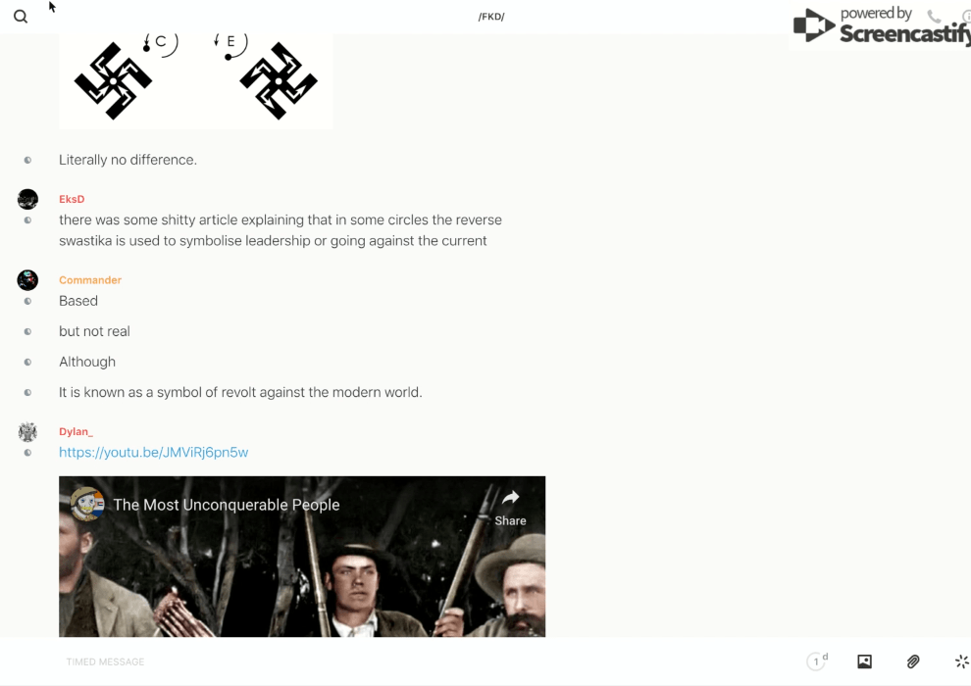Open the /FKD/ conversation title
Image resolution: width=971 pixels, height=686 pixels.
(491, 17)
